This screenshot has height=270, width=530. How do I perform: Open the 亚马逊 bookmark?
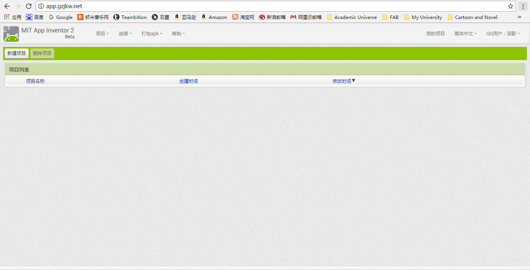pyautogui.click(x=185, y=17)
